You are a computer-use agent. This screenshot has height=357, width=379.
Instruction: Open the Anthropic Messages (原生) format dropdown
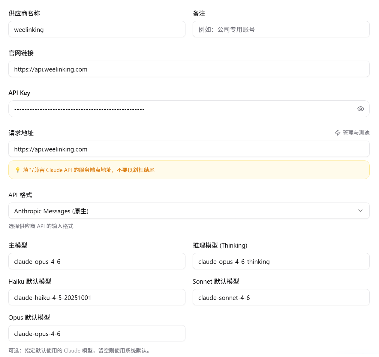[189, 211]
